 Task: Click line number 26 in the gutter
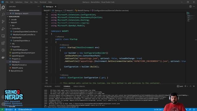click(46, 67)
